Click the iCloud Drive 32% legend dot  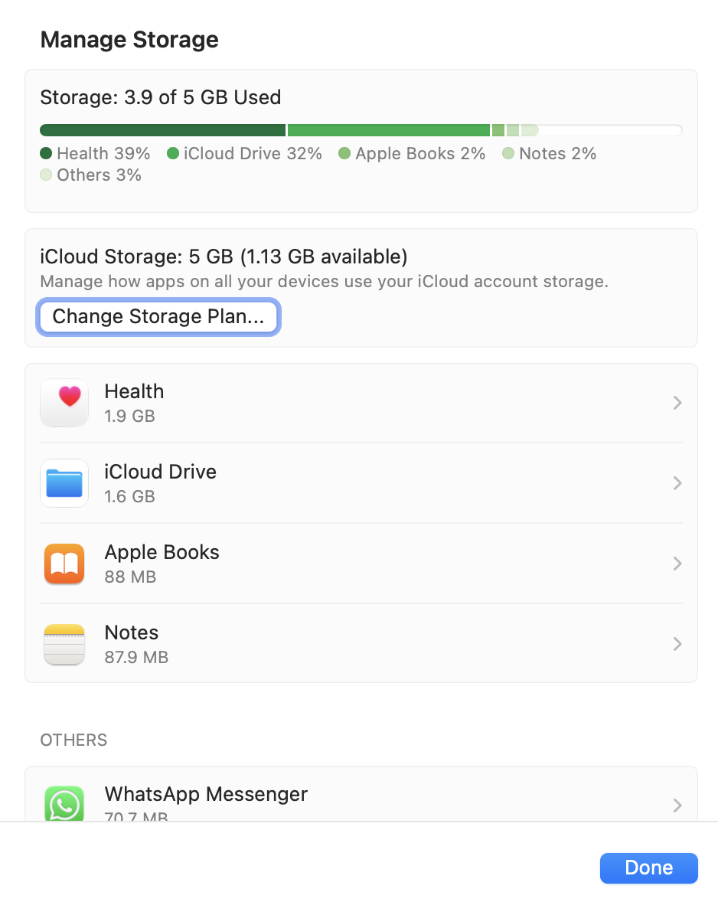tap(172, 154)
